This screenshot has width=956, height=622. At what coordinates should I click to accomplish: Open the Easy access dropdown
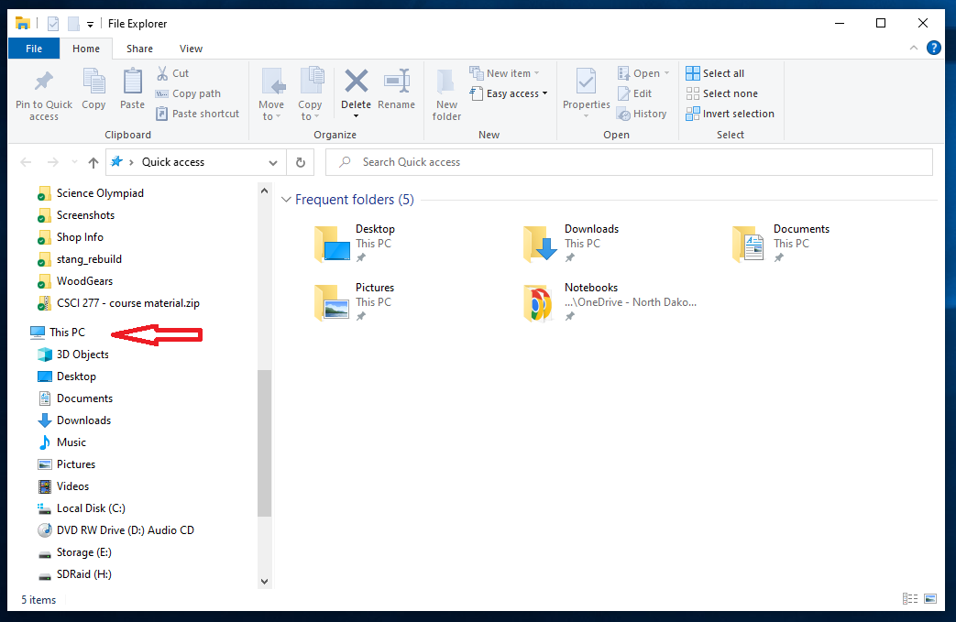click(510, 93)
